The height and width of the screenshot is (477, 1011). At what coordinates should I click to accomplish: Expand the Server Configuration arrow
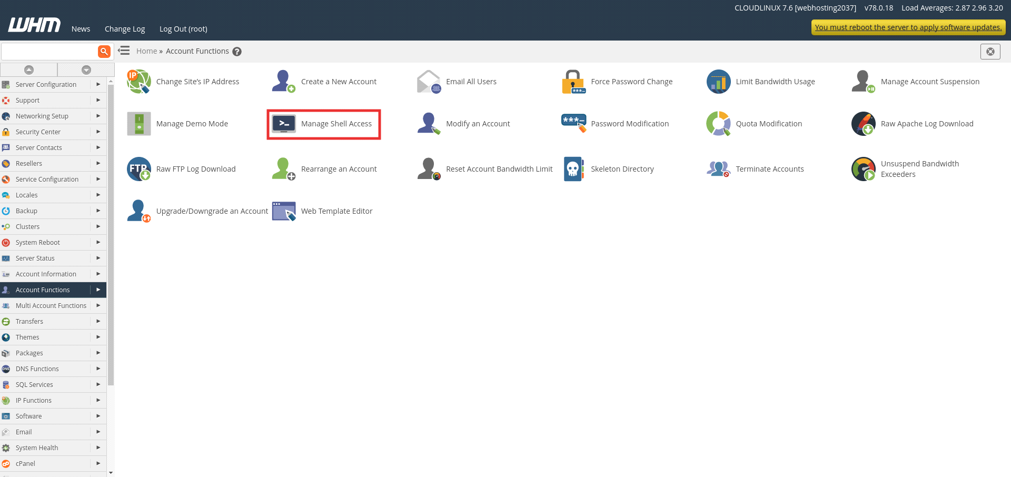(x=98, y=84)
